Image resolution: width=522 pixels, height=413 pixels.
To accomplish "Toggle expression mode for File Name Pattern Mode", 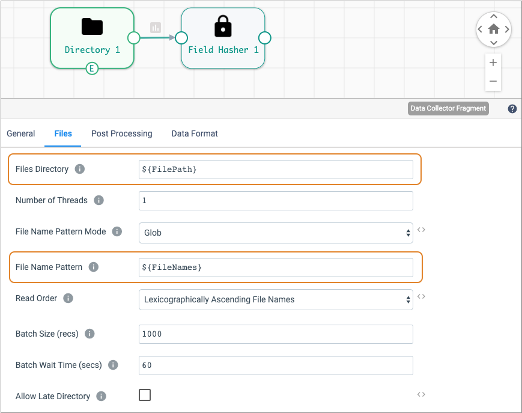I will (x=421, y=230).
